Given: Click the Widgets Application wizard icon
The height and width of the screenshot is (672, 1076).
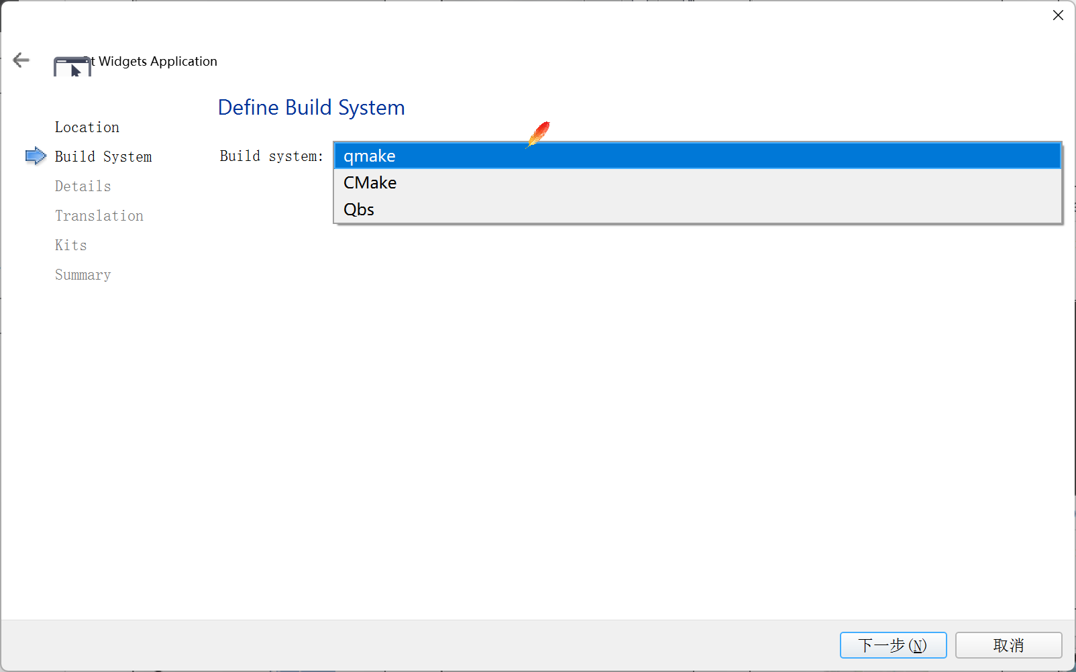Looking at the screenshot, I should coord(72,66).
